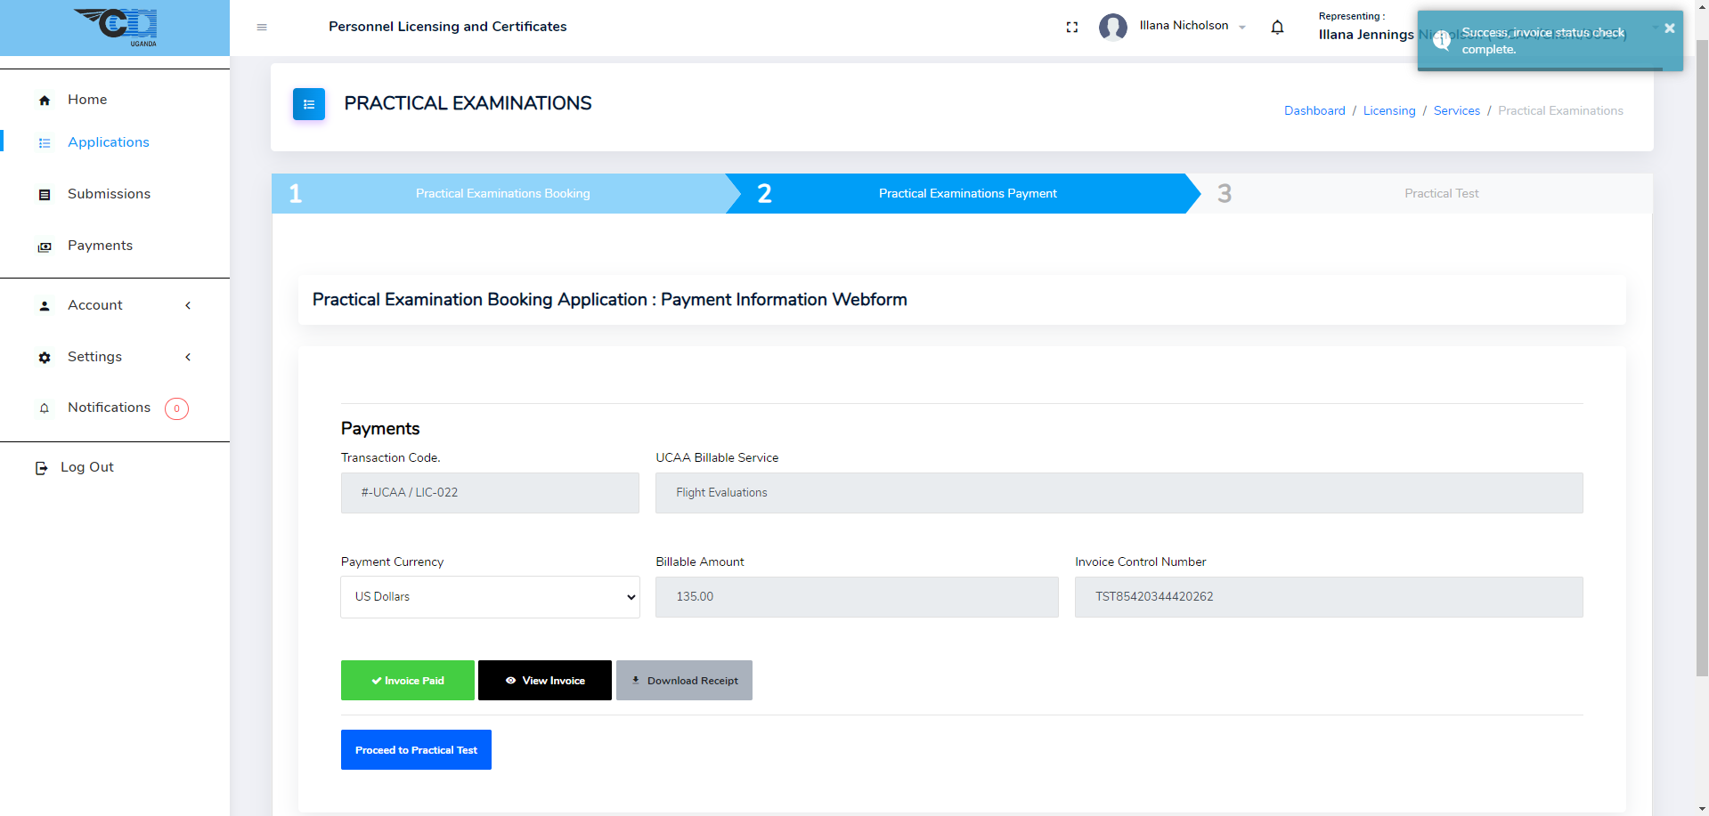
Task: Dismiss the success notification toast
Action: coord(1669,28)
